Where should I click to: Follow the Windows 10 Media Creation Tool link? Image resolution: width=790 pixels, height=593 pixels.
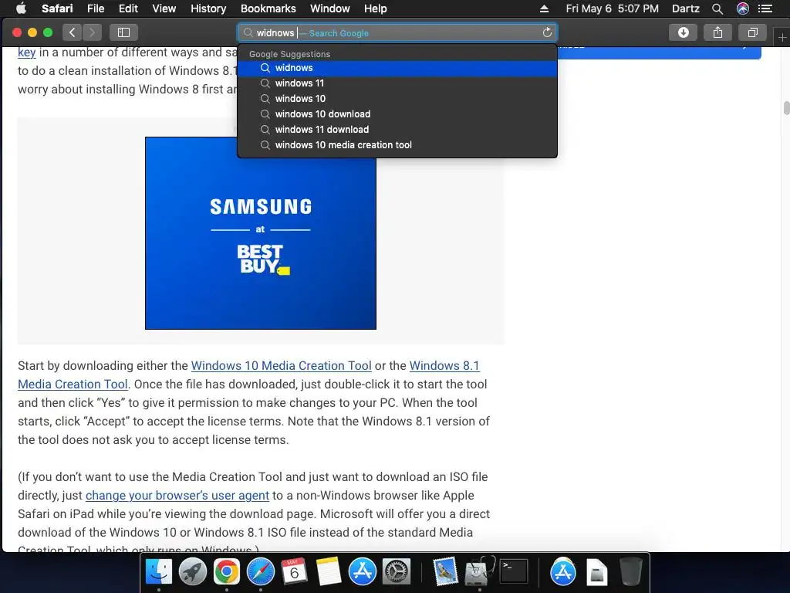coord(281,365)
